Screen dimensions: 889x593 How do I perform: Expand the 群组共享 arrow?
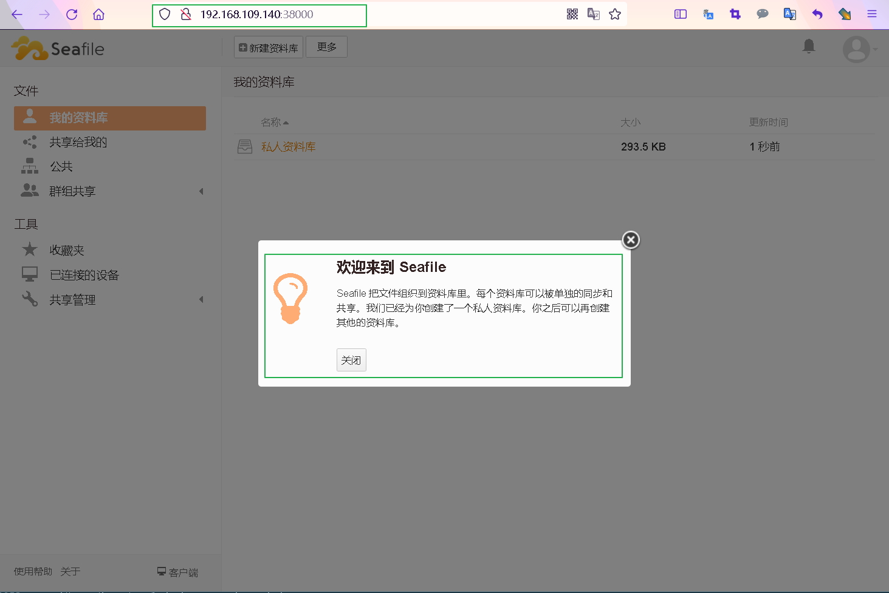tap(201, 191)
